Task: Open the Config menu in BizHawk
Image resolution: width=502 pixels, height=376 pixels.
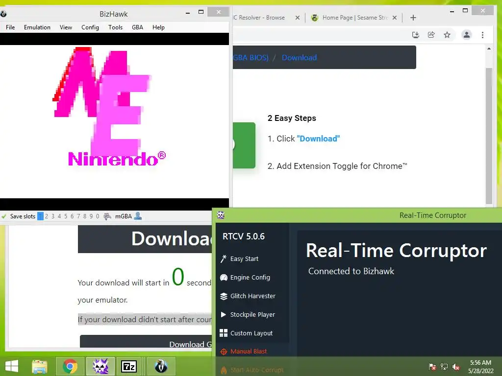Action: click(90, 27)
